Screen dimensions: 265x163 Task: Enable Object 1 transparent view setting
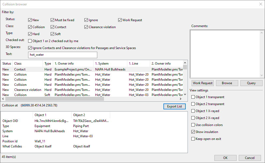193,97
